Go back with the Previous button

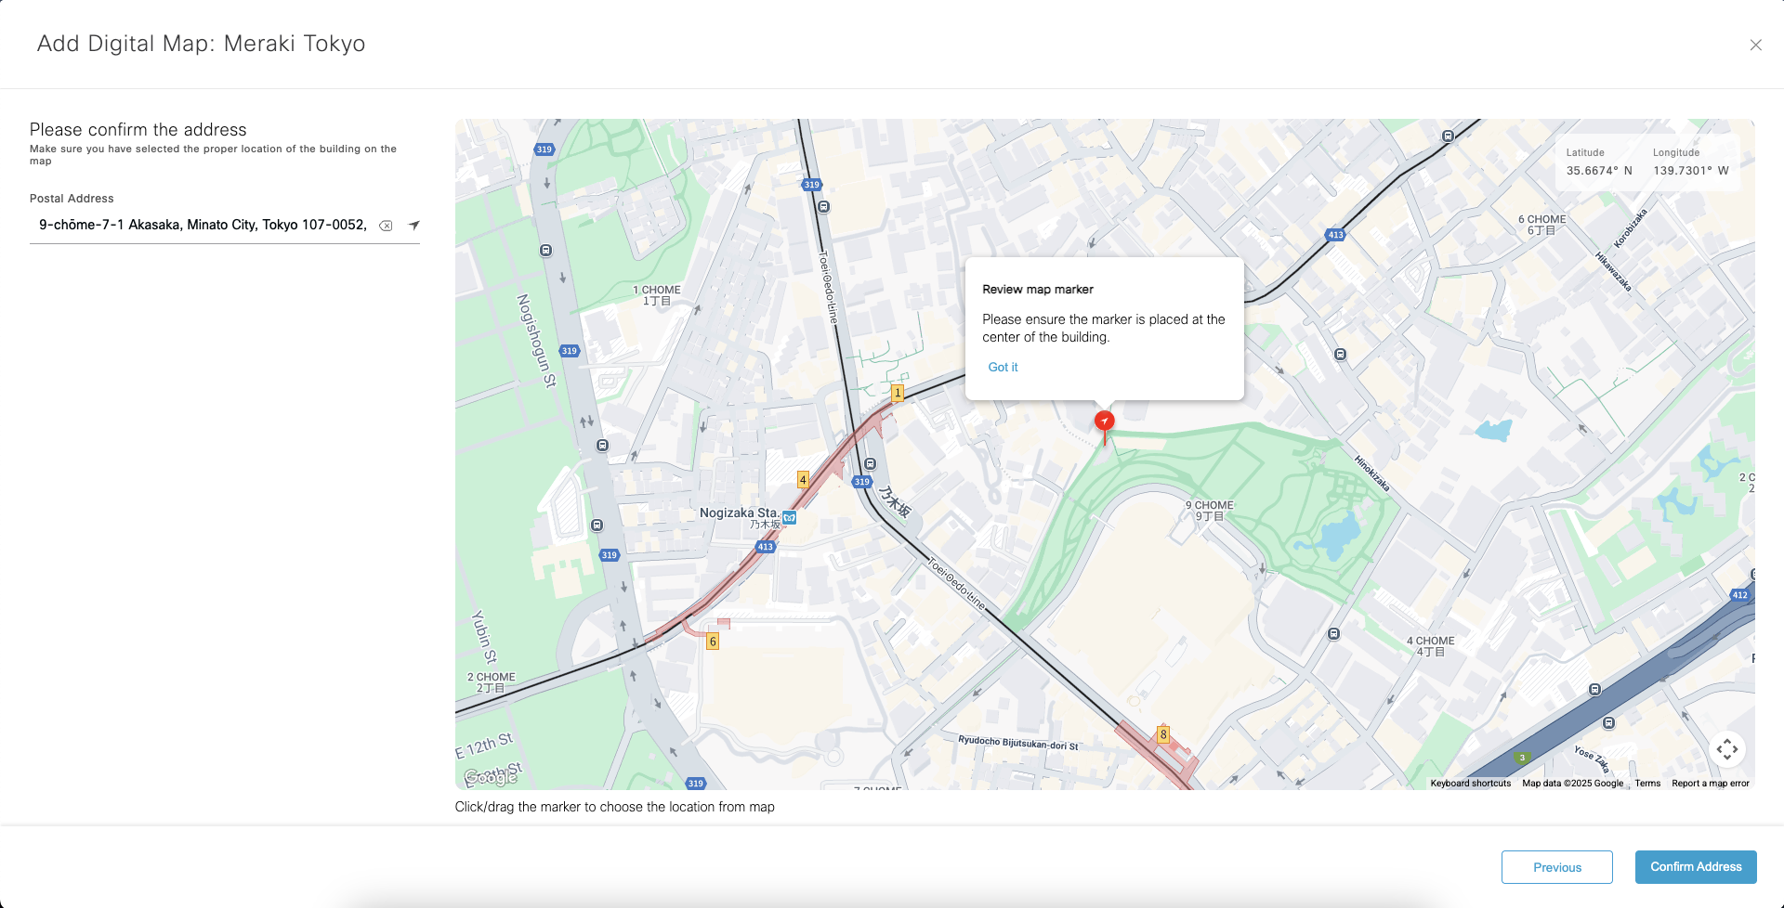(1556, 867)
